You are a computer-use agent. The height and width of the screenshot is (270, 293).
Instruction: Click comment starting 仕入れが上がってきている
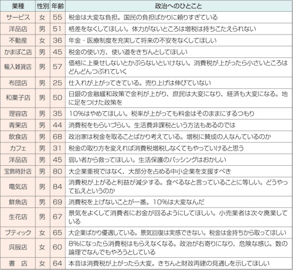[x=179, y=83]
